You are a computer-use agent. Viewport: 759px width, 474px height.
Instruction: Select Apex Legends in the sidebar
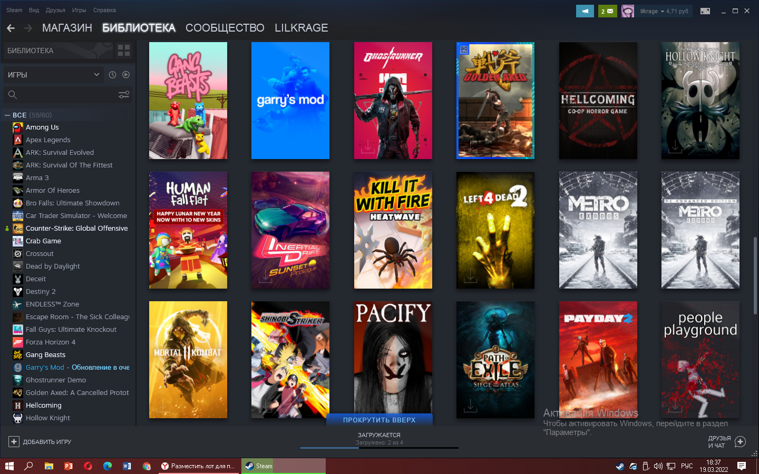pos(71,140)
